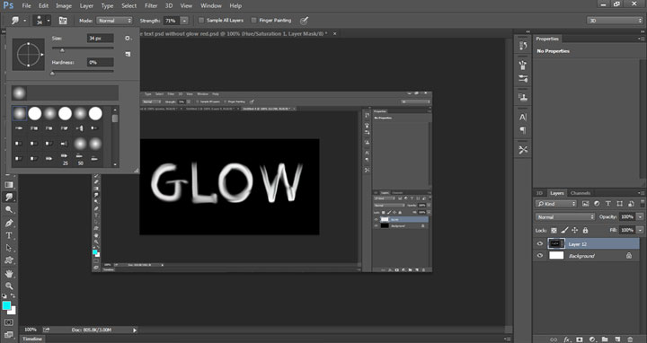
Task: Open the Opacity slider arrow
Action: 640,217
